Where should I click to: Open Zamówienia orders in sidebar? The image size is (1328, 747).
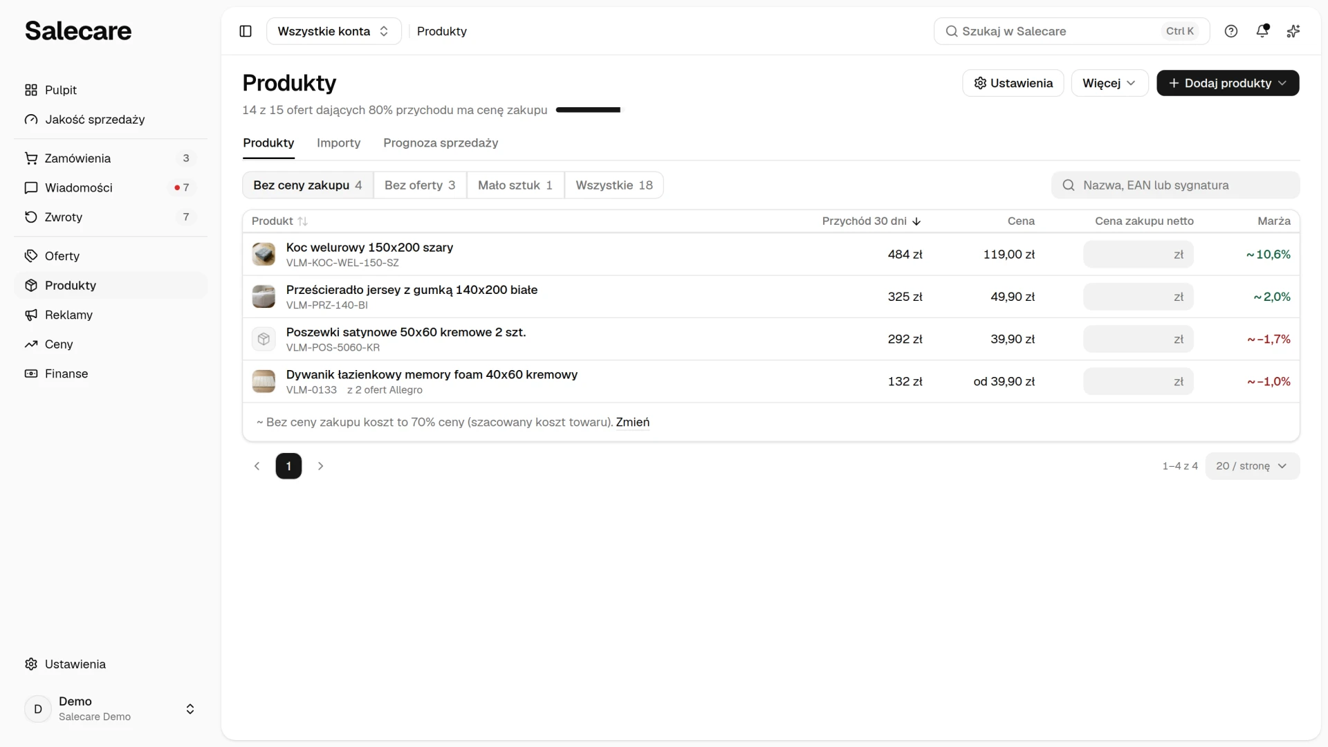(111, 158)
